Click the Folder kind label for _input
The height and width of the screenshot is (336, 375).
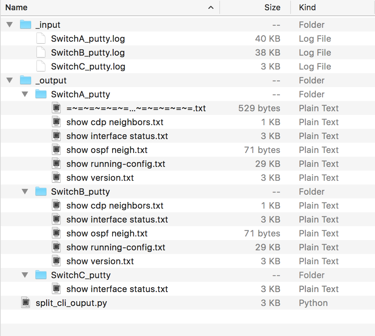(312, 25)
